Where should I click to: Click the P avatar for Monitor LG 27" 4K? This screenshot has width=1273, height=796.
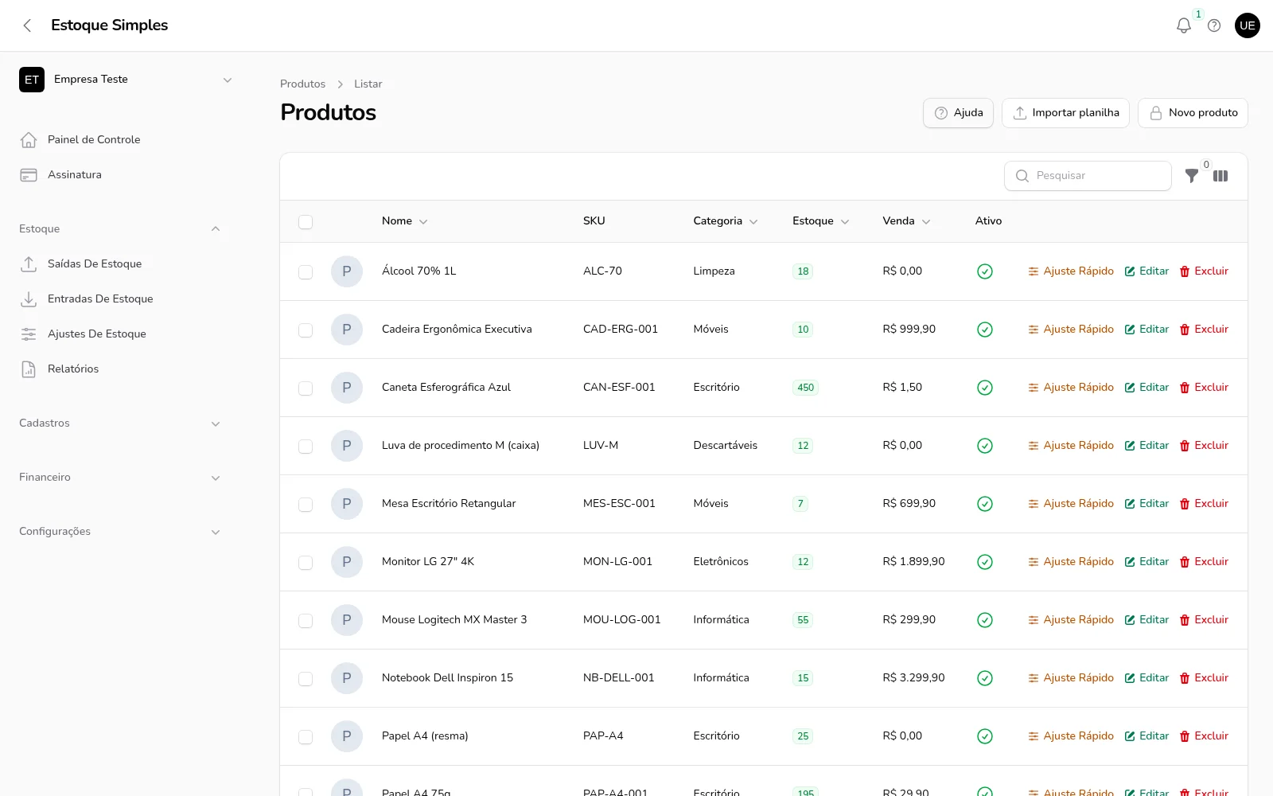pyautogui.click(x=347, y=562)
